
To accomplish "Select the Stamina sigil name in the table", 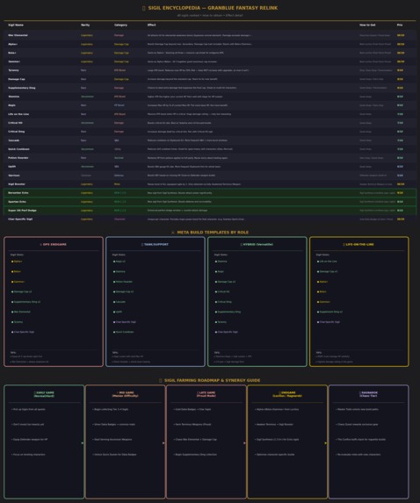I will 13,97.
